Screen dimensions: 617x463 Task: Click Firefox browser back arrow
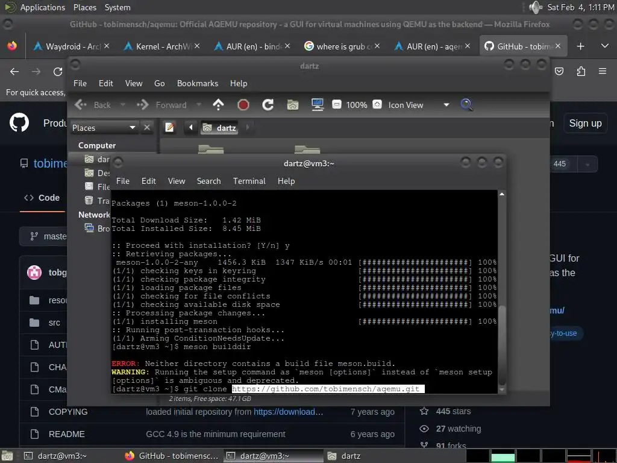point(14,72)
